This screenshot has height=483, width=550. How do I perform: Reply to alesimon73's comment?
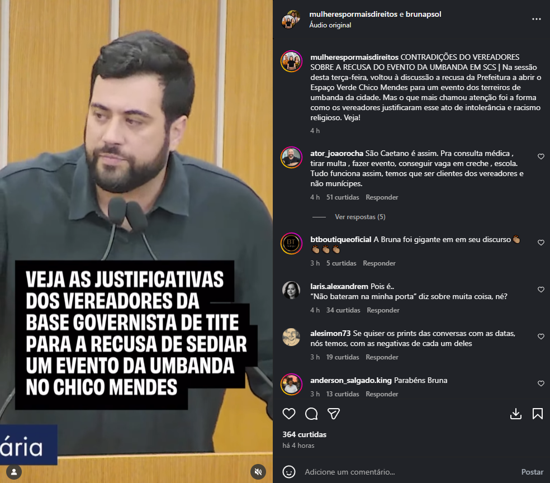(382, 357)
